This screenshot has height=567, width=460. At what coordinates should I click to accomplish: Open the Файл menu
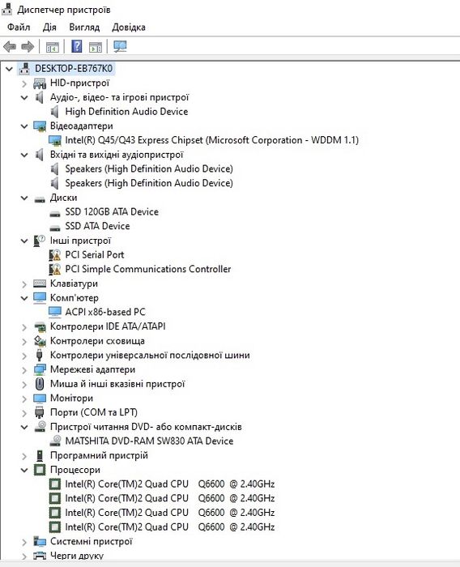[19, 27]
